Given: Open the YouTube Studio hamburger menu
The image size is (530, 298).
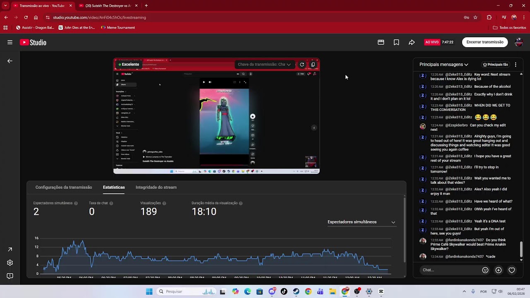Looking at the screenshot, I should pos(10,42).
